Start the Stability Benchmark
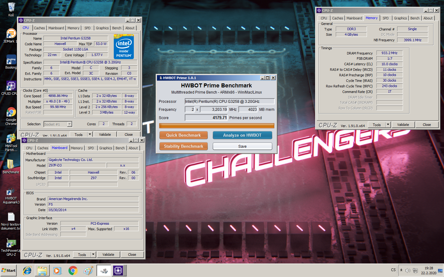This screenshot has width=444, height=277. tap(183, 146)
